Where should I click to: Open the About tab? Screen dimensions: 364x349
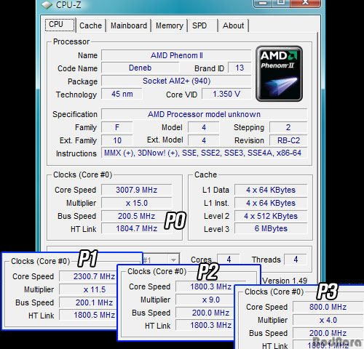(234, 25)
